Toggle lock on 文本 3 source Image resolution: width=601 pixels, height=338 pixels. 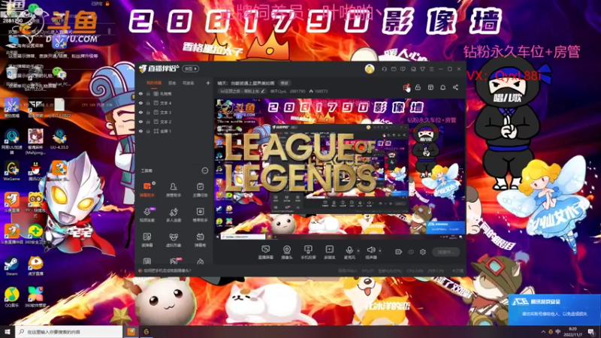pyautogui.click(x=148, y=112)
